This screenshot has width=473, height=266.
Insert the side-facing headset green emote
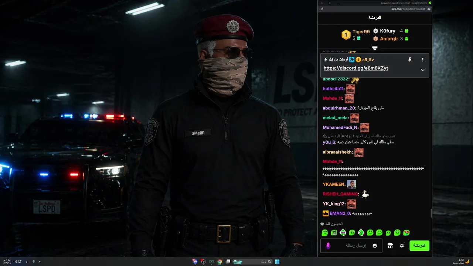pyautogui.click(x=361, y=233)
